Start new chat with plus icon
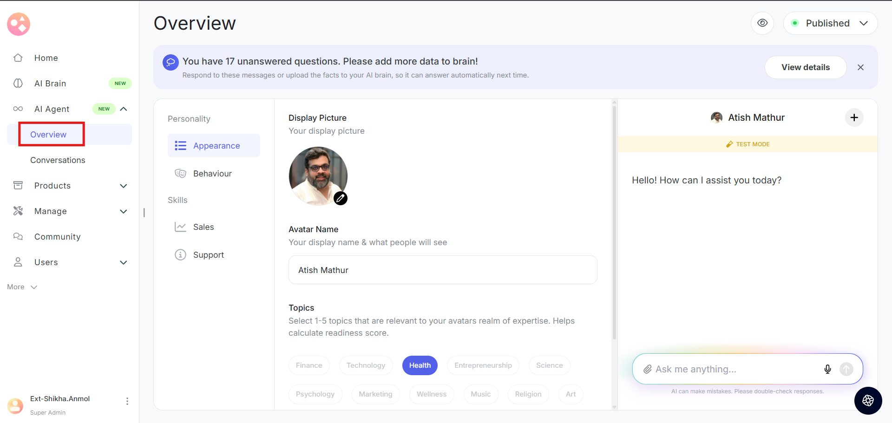The height and width of the screenshot is (423, 892). 854,117
